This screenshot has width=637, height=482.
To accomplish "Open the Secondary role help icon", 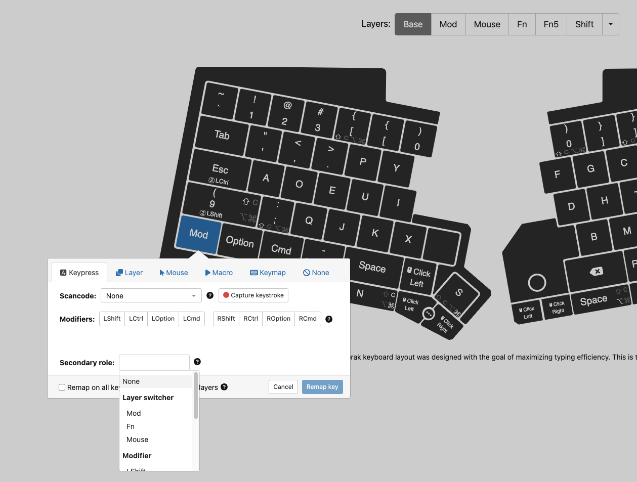I will (x=197, y=362).
